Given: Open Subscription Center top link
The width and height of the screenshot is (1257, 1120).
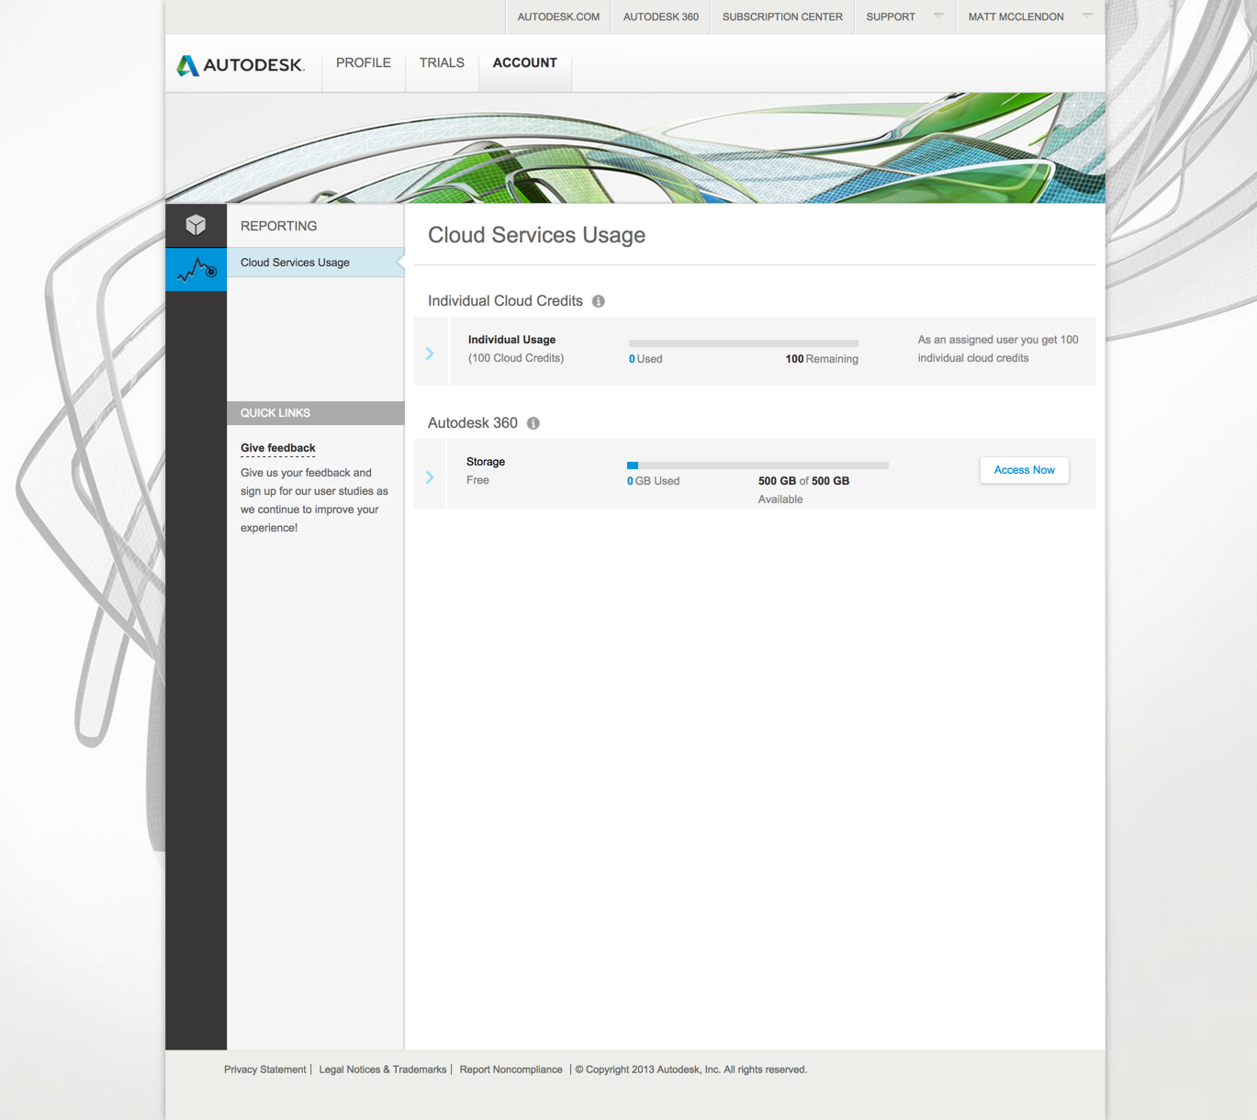Looking at the screenshot, I should click(782, 17).
